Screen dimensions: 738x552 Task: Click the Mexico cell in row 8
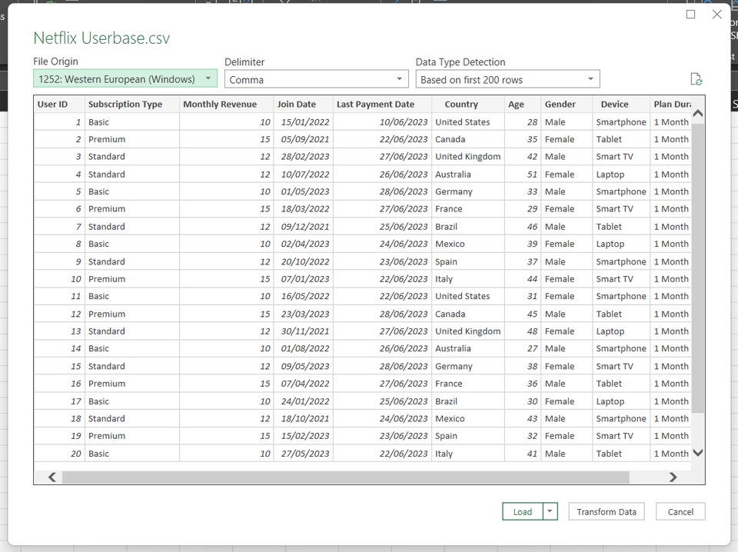pos(468,244)
